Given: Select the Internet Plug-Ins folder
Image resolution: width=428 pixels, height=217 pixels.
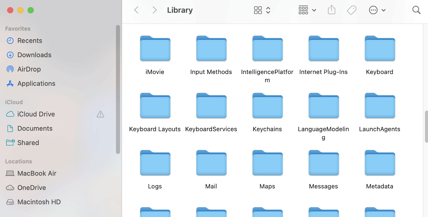Looking at the screenshot, I should point(324,49).
